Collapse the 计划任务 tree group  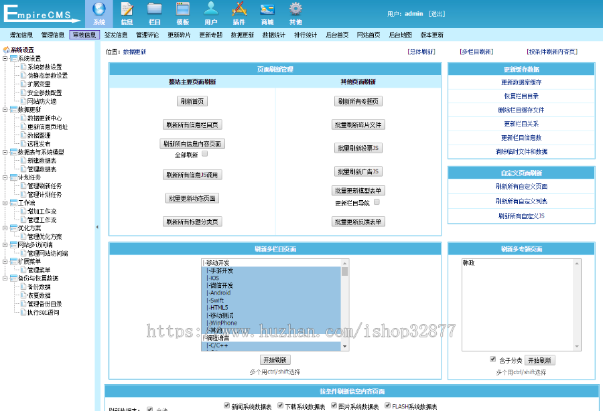[x=5, y=177]
